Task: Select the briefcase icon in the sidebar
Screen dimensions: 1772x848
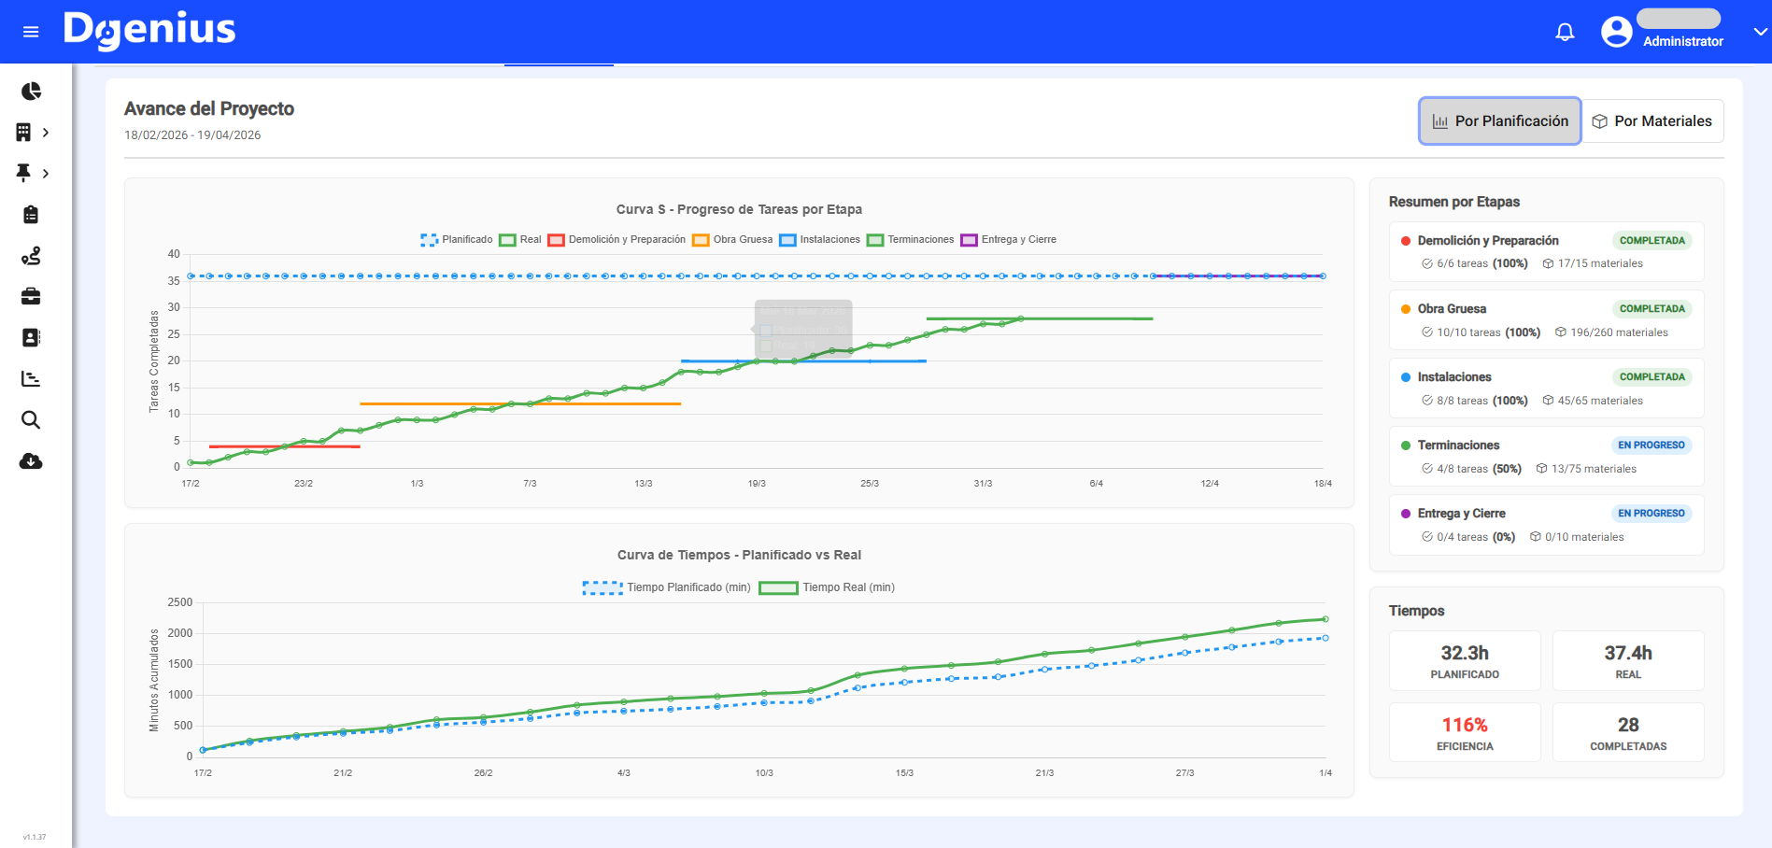Action: click(31, 296)
